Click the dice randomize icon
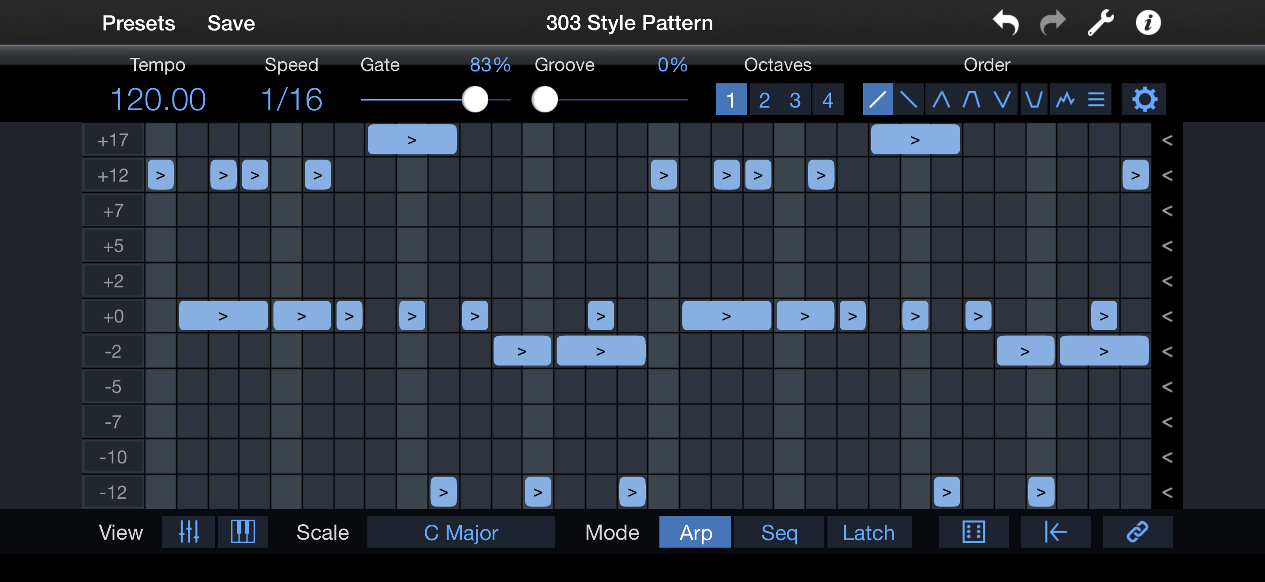 click(x=974, y=531)
